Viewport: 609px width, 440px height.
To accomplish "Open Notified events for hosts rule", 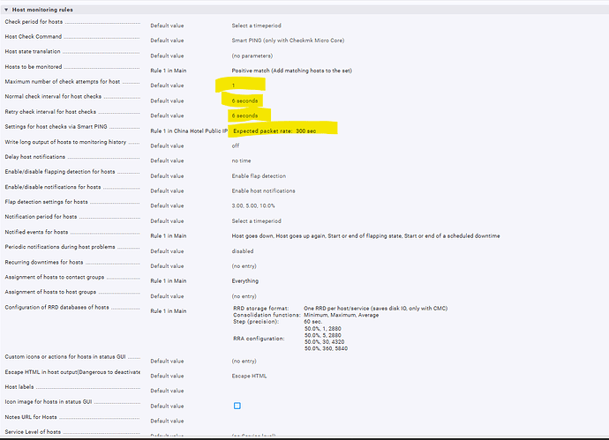I will tap(36, 232).
